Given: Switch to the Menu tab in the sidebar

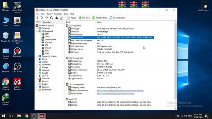Looking at the screenshot, I should [38, 22].
